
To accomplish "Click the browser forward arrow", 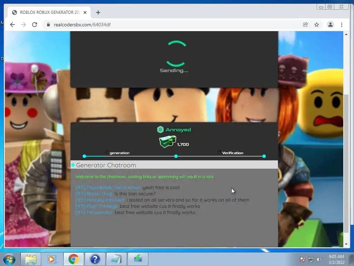I will pos(24,25).
